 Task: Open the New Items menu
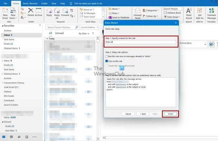click(13, 14)
